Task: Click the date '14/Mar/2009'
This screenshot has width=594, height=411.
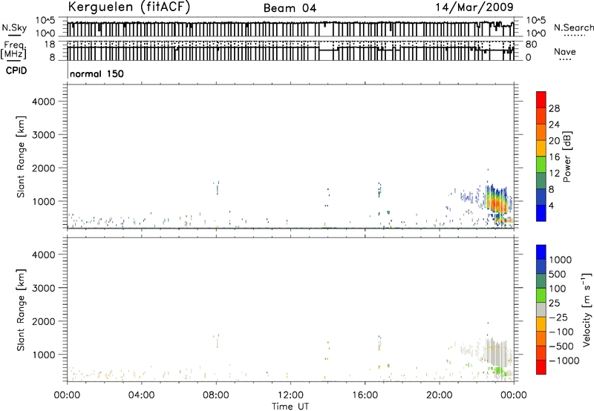Action: (x=474, y=7)
